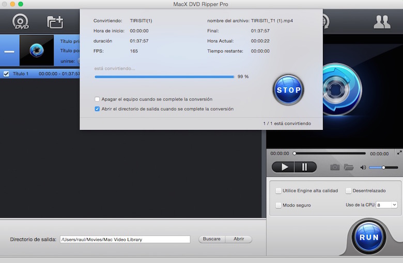Screen dimensions: 403x263
Task: Stop the conversion with STOP button
Action: (288, 90)
